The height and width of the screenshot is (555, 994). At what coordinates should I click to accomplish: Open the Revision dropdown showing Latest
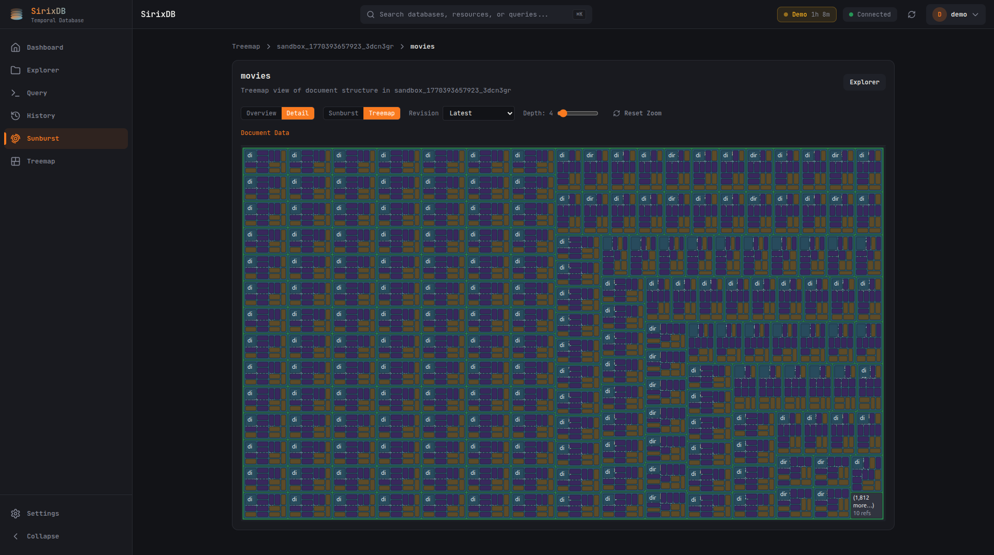pos(478,113)
